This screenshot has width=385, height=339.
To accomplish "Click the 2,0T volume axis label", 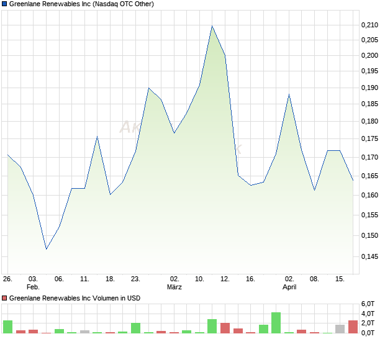I will click(x=368, y=323).
